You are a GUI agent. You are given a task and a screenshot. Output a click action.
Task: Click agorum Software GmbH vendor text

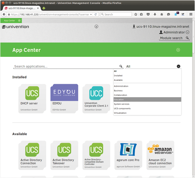coord(128,166)
